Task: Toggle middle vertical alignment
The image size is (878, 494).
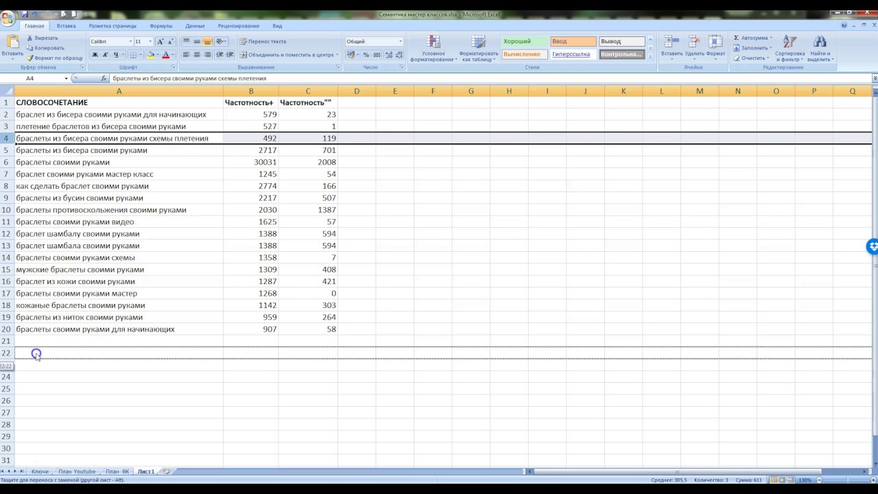Action: [x=197, y=42]
